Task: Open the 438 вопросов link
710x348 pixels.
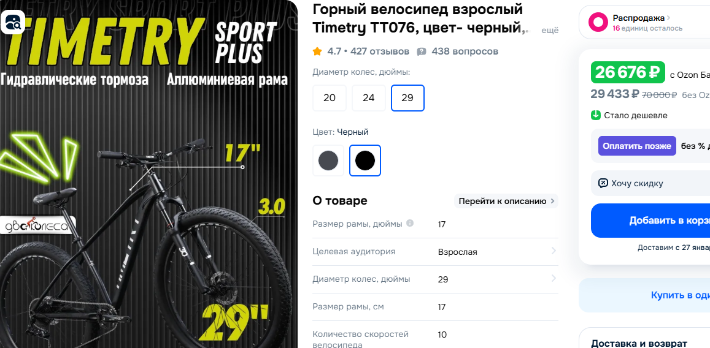Action: 465,51
